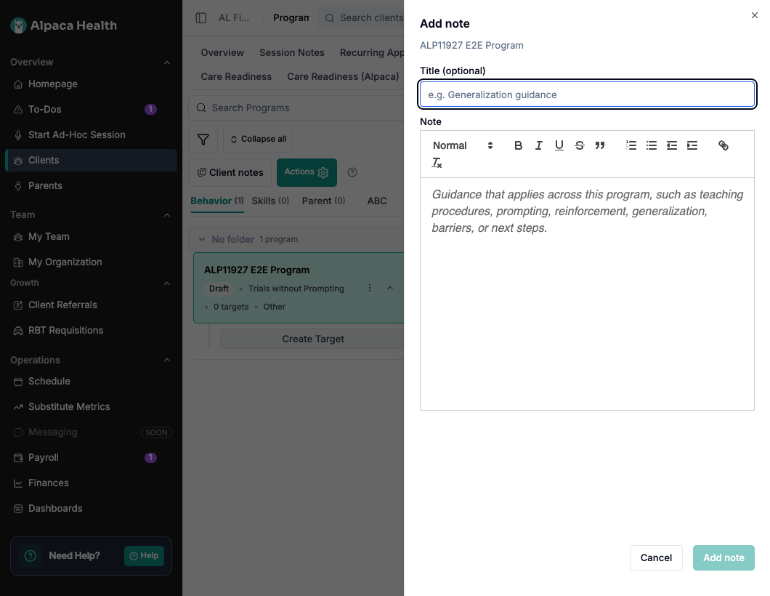
Task: Toggle underline formatting in note editor
Action: click(559, 145)
